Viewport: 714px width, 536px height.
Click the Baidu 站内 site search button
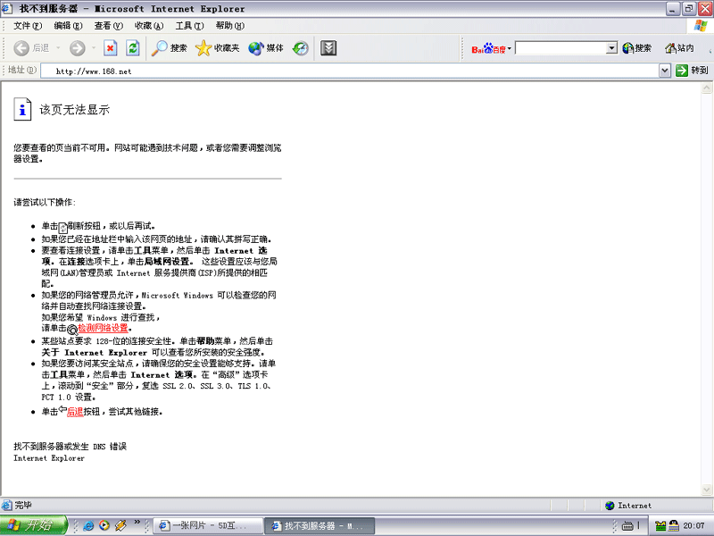click(x=679, y=48)
